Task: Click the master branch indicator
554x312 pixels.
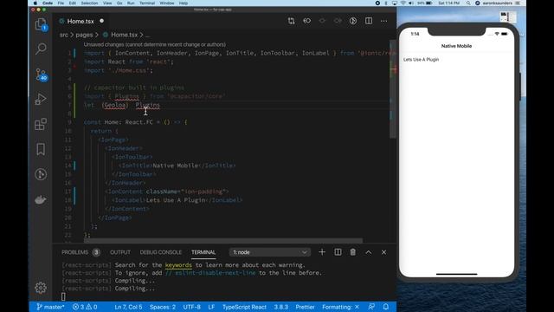Action: (50, 307)
